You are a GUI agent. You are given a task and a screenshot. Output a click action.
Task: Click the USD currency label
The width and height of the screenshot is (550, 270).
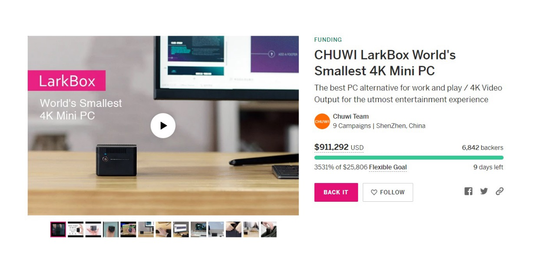tap(357, 148)
